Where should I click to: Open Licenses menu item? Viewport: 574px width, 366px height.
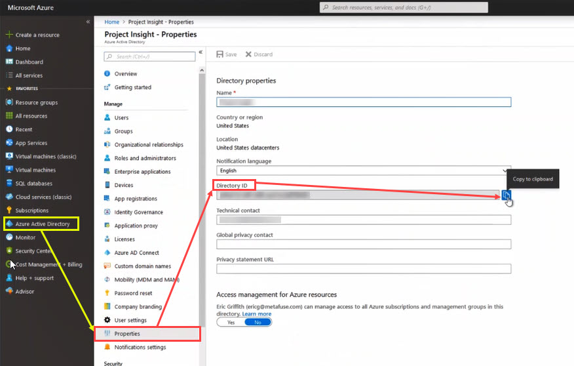click(124, 239)
